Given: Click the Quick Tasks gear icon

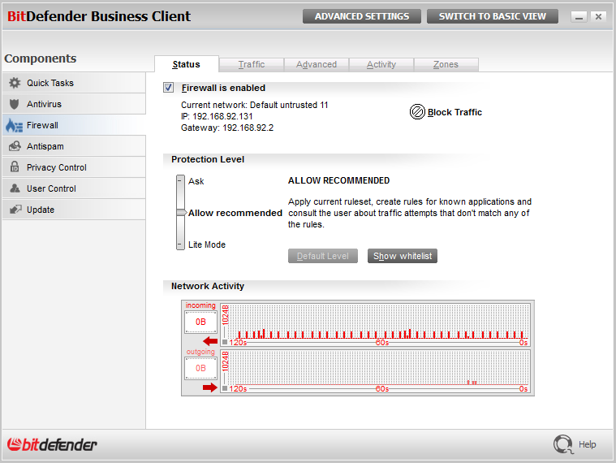Looking at the screenshot, I should [15, 83].
